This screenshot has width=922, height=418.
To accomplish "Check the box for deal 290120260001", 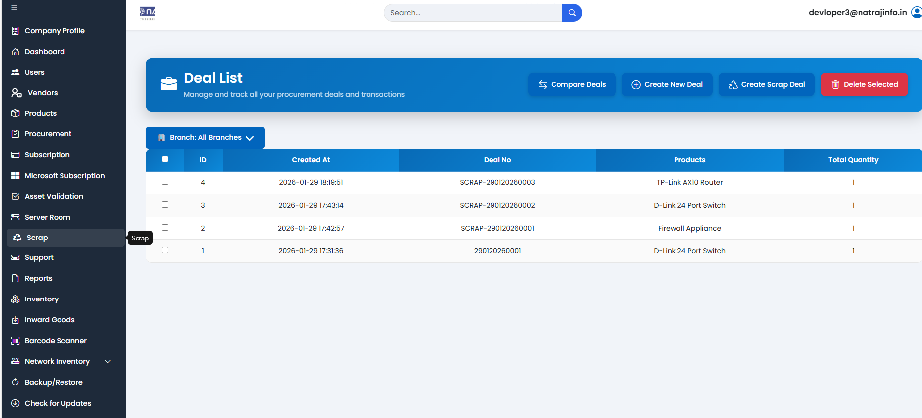I will (165, 250).
